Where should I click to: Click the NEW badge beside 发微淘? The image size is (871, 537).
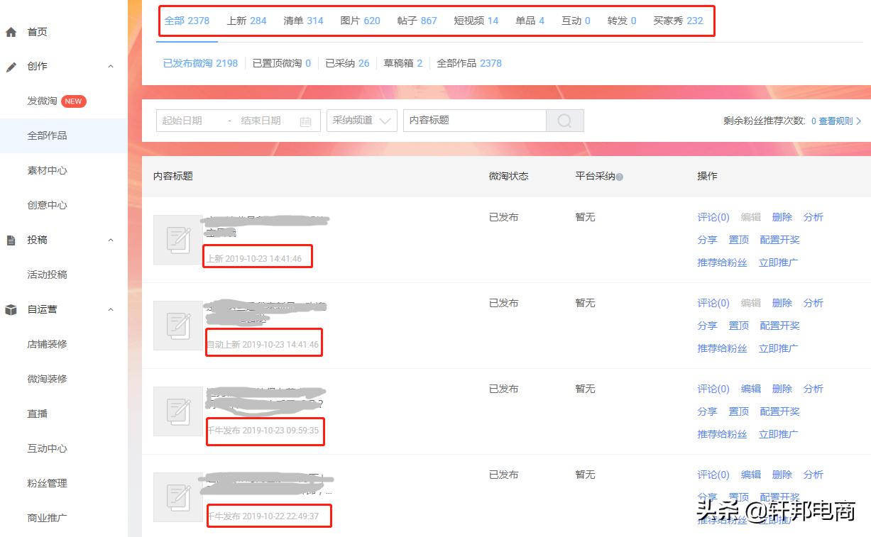[x=73, y=101]
